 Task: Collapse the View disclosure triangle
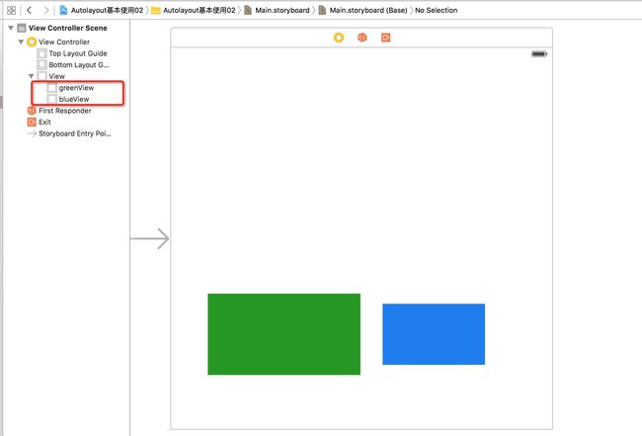(32, 76)
